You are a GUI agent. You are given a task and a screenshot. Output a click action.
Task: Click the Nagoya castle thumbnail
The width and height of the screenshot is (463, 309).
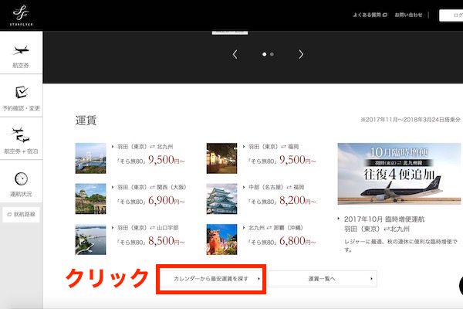(221, 199)
